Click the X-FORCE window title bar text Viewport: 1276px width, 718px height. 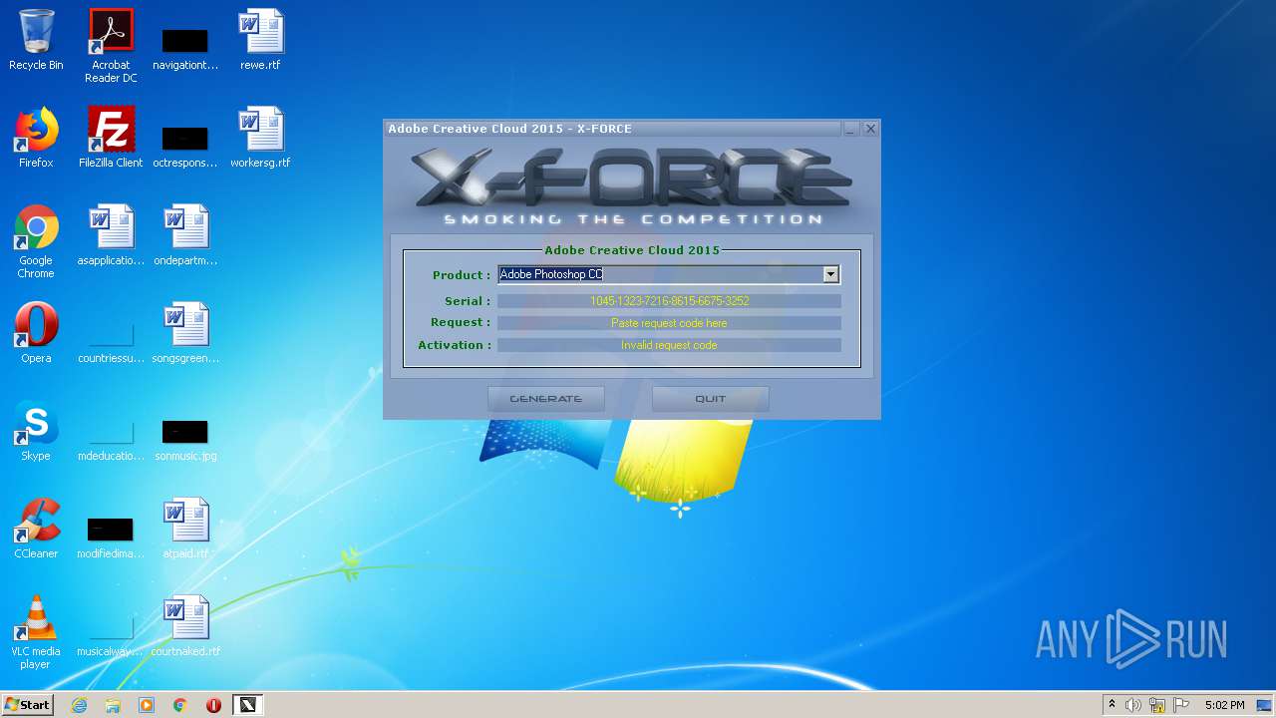pos(509,129)
